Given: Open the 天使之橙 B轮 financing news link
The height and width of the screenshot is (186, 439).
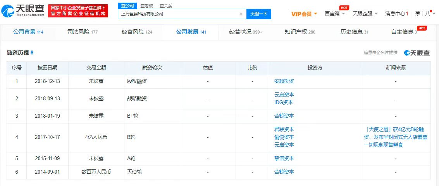Looking at the screenshot, I should click(x=396, y=137).
